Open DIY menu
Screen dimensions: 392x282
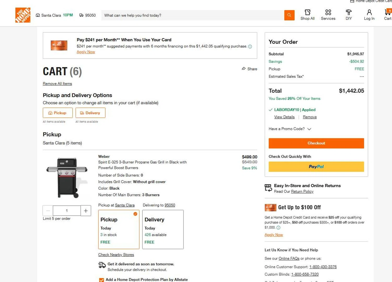point(349,15)
